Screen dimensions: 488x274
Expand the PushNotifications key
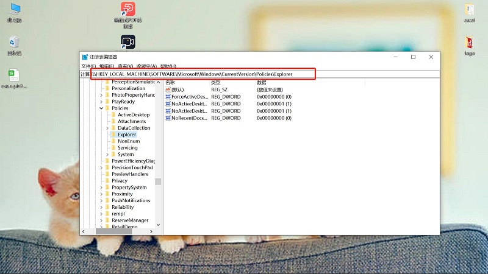pyautogui.click(x=101, y=200)
